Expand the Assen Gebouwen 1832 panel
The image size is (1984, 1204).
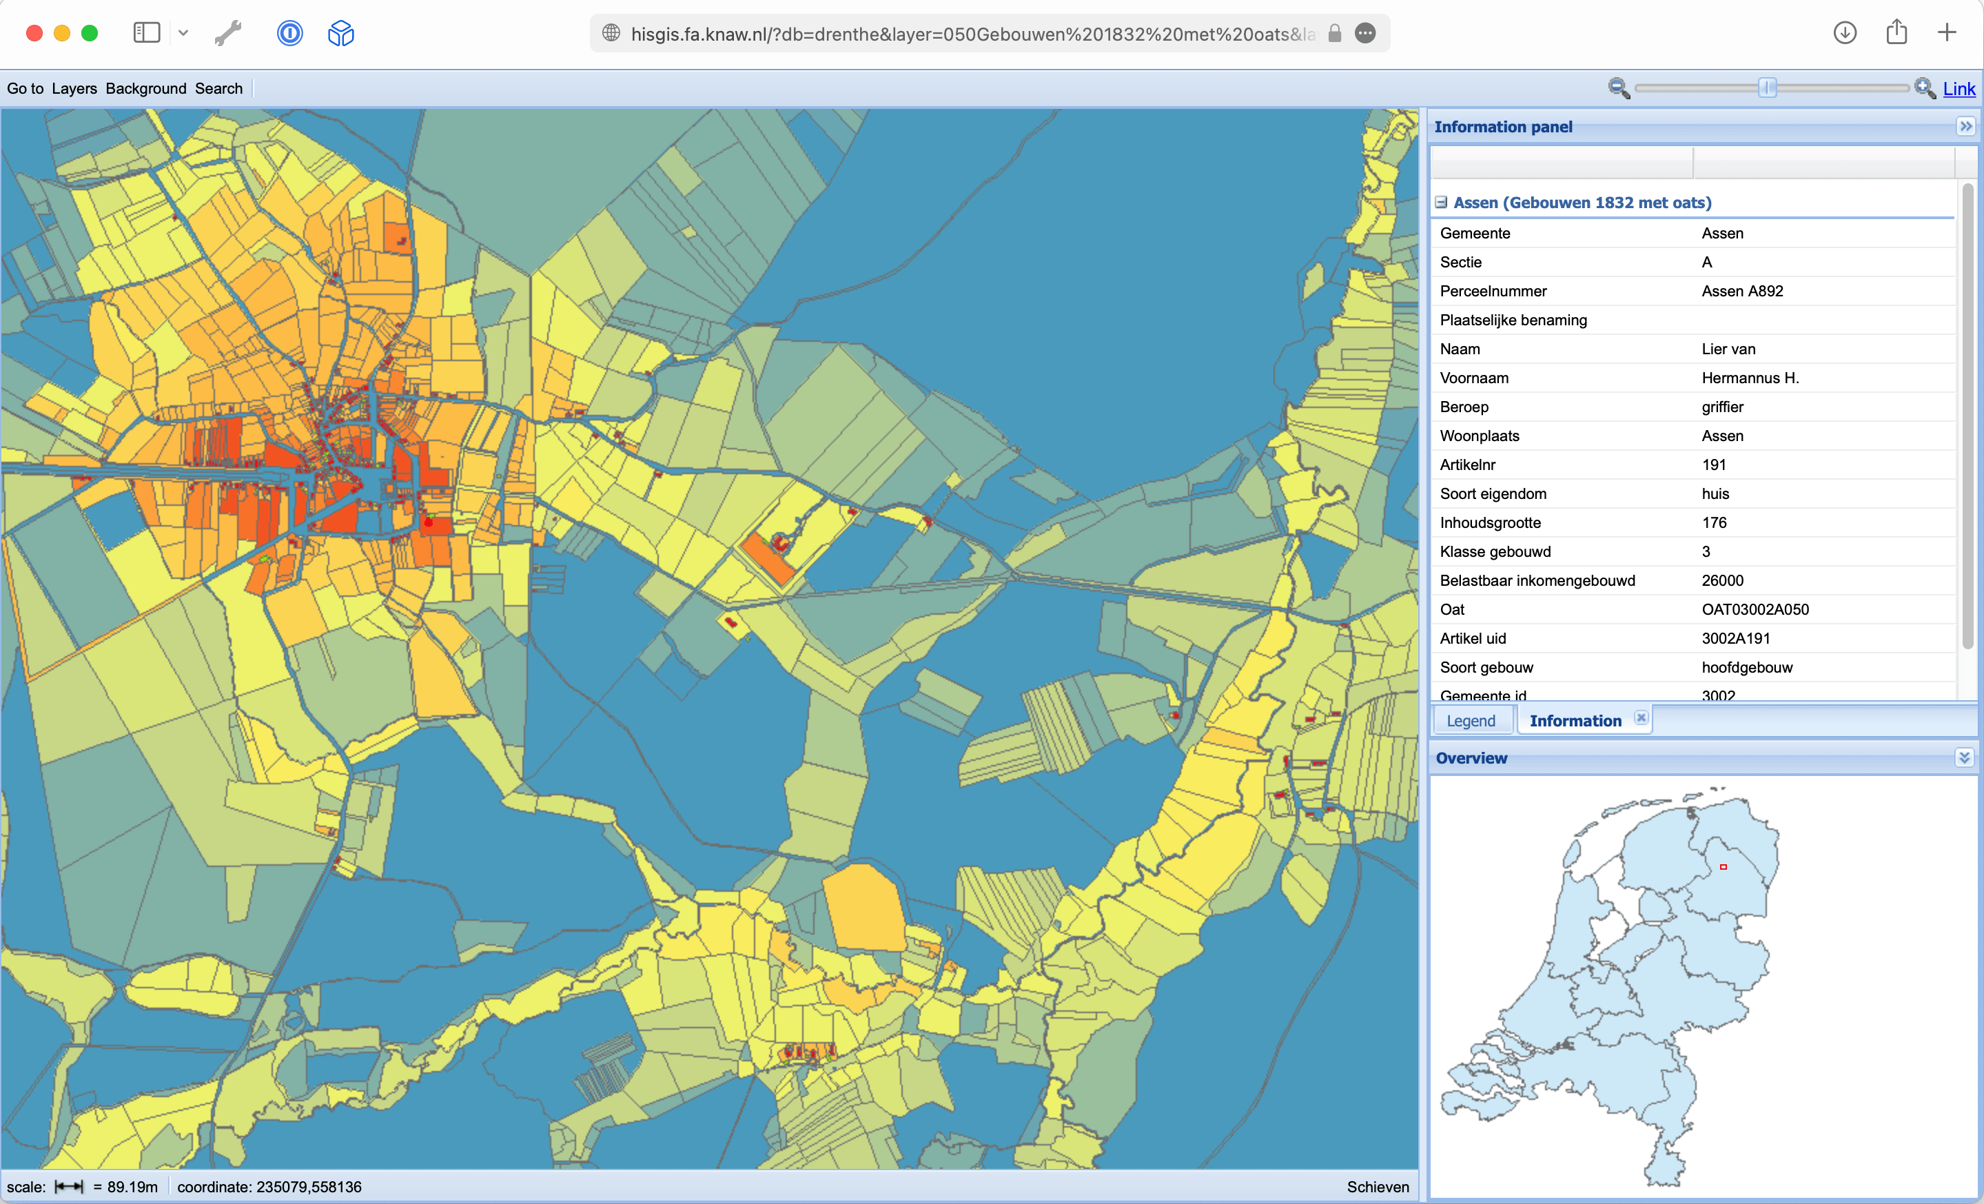pyautogui.click(x=1444, y=201)
